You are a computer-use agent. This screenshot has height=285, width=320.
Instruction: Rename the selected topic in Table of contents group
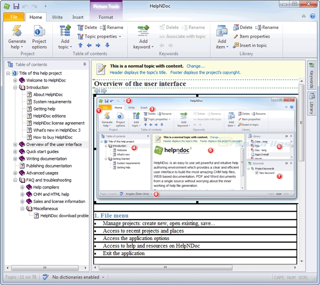pyautogui.click(x=112, y=27)
